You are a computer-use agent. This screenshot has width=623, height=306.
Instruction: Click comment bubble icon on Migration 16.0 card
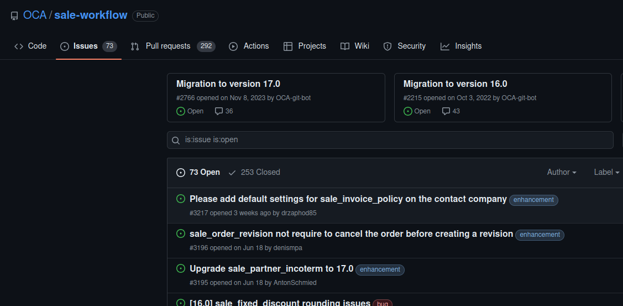click(x=446, y=111)
